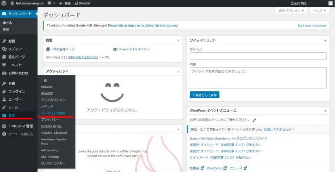Click the コメント sidebar icon

coord(4,65)
